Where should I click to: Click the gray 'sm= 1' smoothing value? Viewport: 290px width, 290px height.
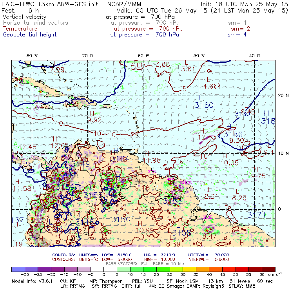coord(237,23)
